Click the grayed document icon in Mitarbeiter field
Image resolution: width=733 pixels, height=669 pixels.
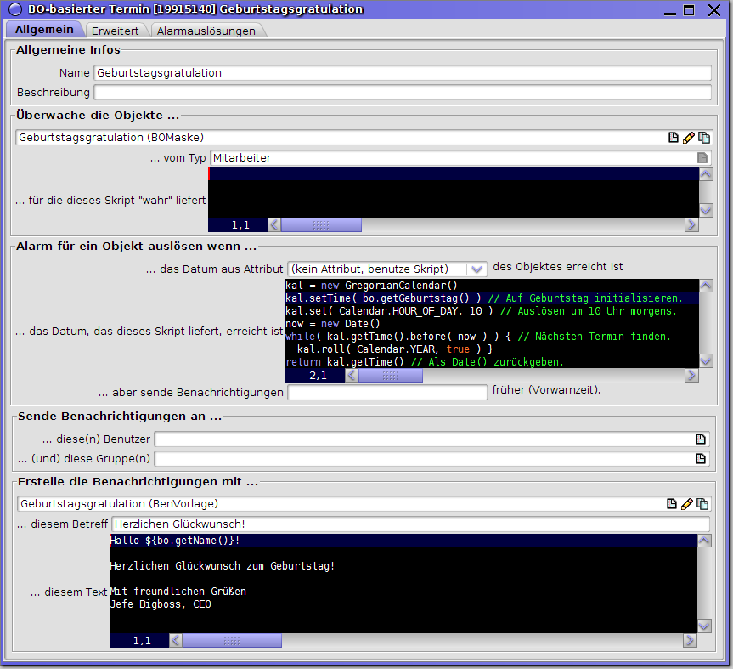[x=702, y=158]
